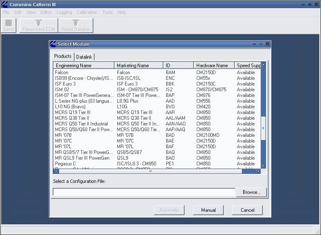This screenshot has width=321, height=235.
Task: Click the horizontal scroll right arrow
Action: [x=258, y=171]
